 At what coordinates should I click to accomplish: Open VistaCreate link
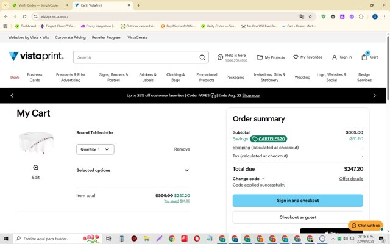tap(138, 38)
